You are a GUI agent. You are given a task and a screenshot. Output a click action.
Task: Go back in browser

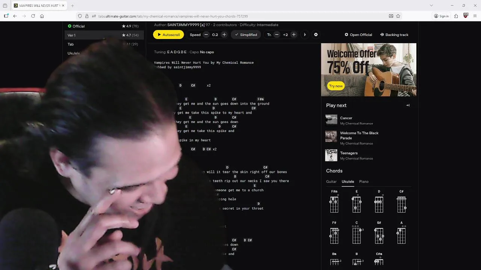(15, 16)
